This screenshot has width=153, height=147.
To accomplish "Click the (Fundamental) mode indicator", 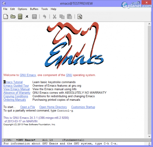I will pos(73,140).
